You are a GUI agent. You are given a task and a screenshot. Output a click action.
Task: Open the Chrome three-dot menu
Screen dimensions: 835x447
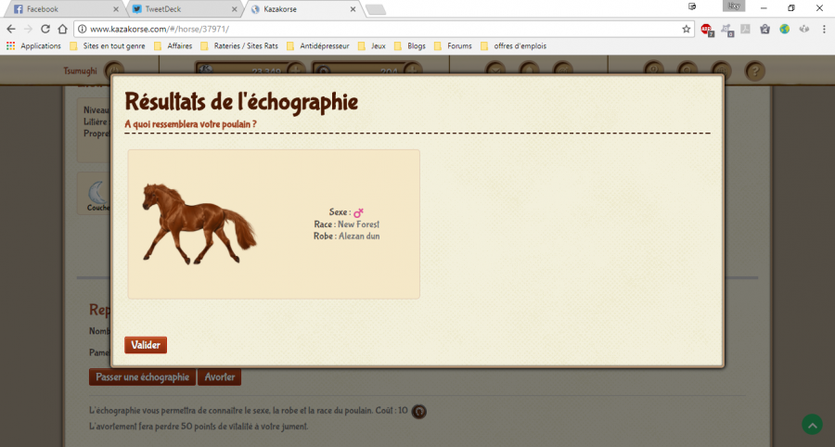coord(824,29)
